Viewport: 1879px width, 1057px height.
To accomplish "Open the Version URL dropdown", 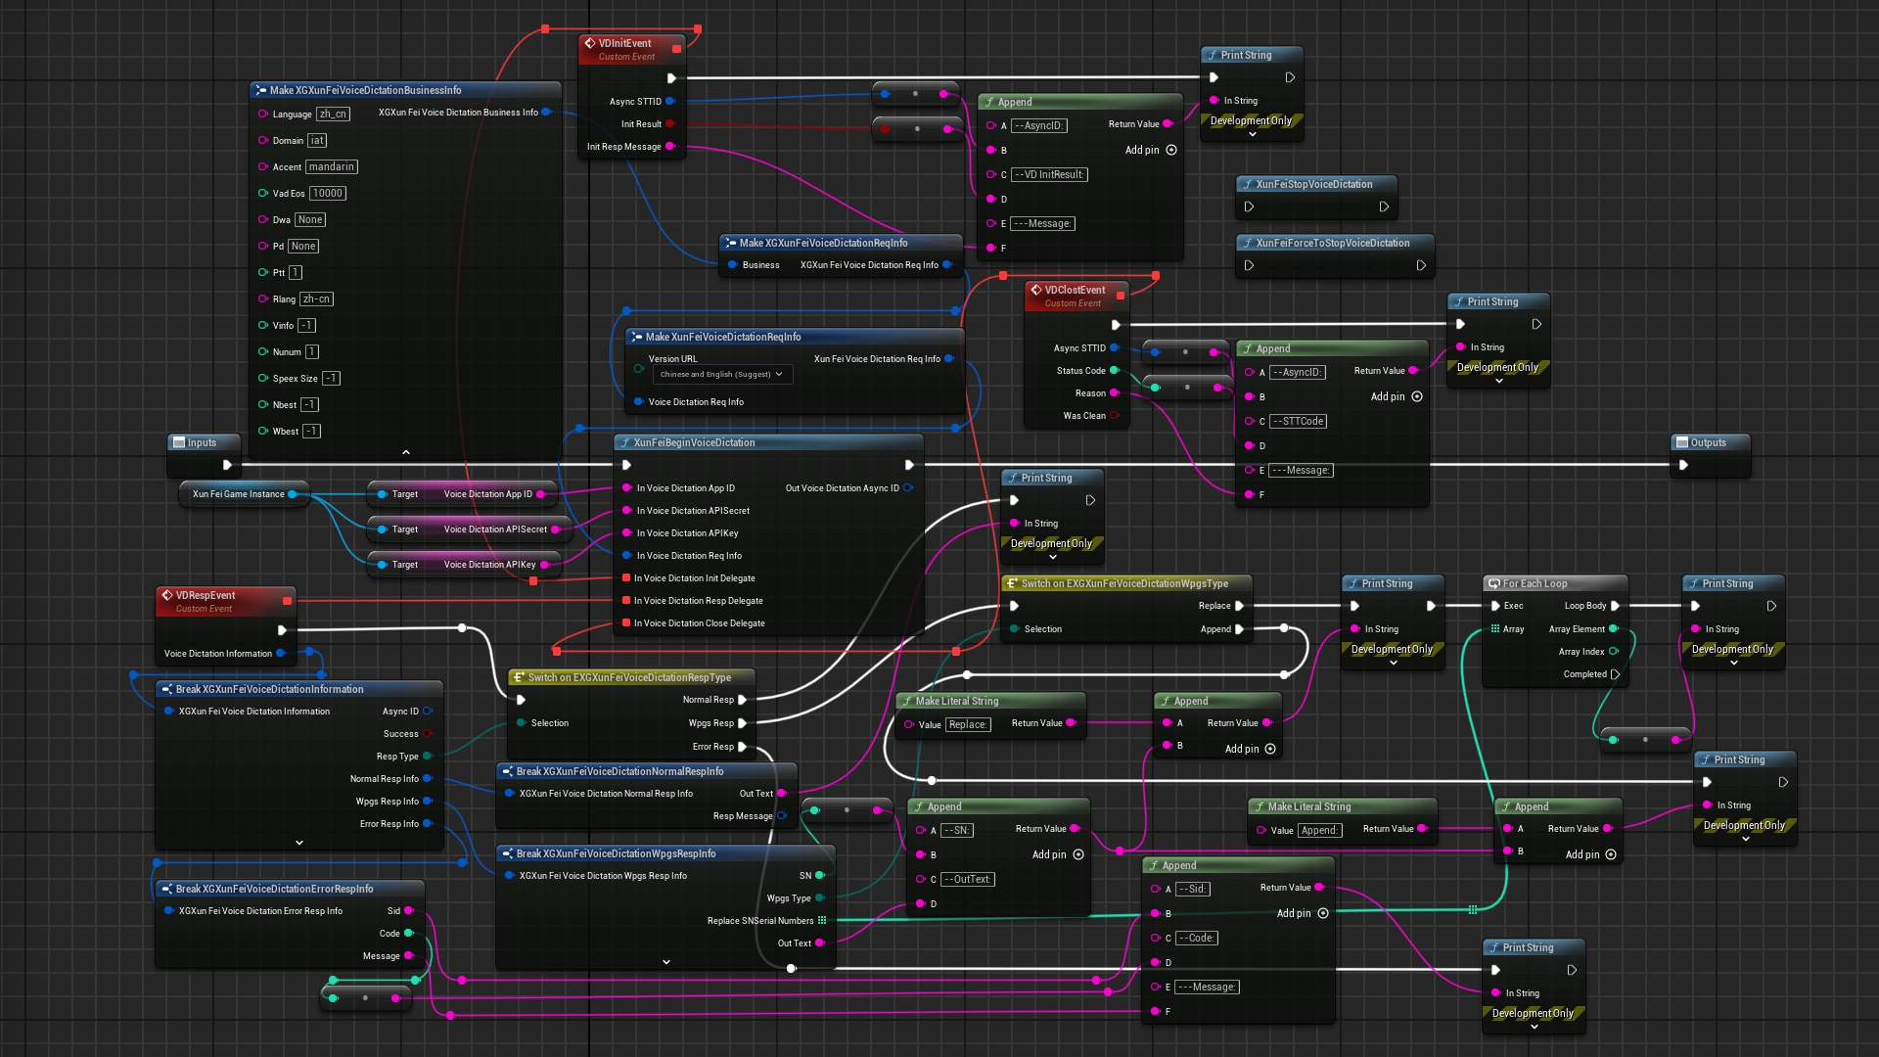I will tap(721, 374).
